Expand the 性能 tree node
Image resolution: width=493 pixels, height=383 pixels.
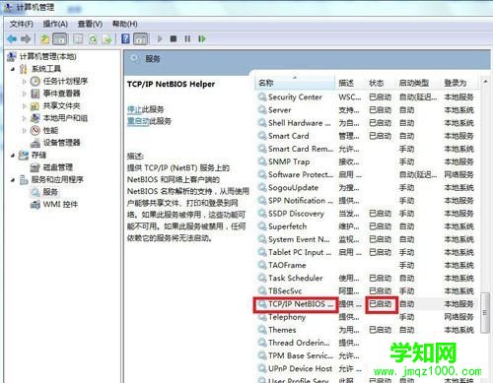coord(24,130)
